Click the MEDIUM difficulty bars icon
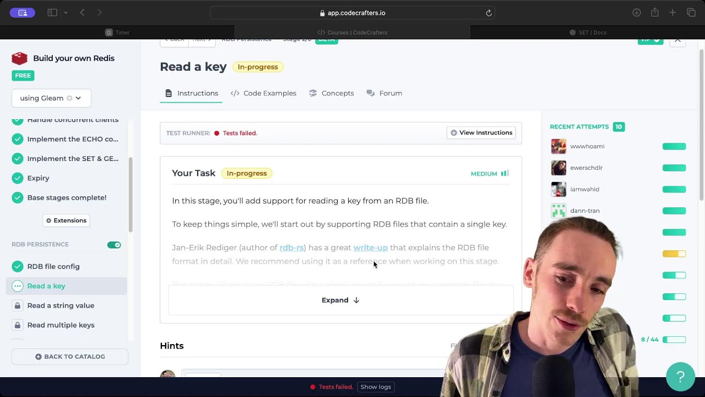 point(505,173)
